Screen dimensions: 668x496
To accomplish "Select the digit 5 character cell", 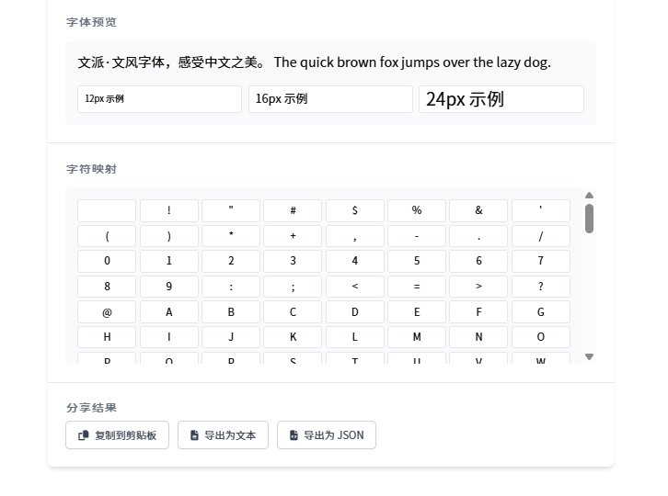I will (416, 261).
